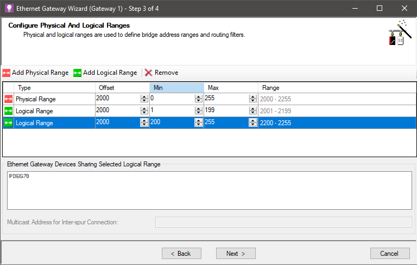417x265 pixels.
Task: Use Offset spinner of Physical Range row
Action: (144, 99)
